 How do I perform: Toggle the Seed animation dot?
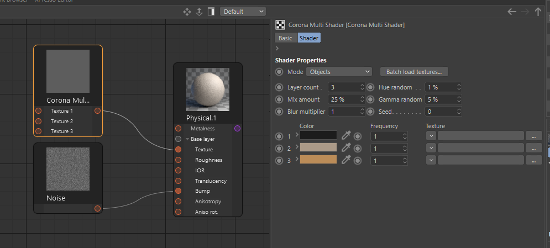[370, 112]
